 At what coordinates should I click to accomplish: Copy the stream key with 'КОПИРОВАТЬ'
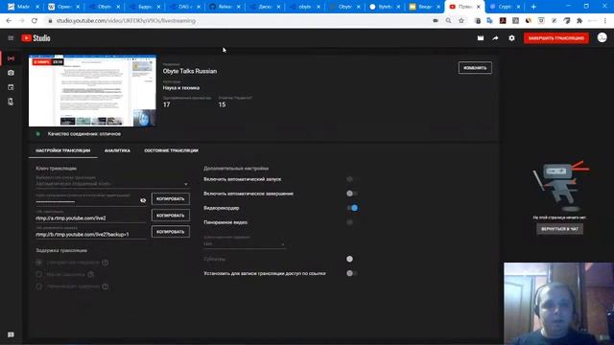click(x=171, y=198)
